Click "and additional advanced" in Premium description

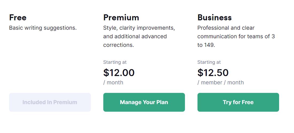135,36
